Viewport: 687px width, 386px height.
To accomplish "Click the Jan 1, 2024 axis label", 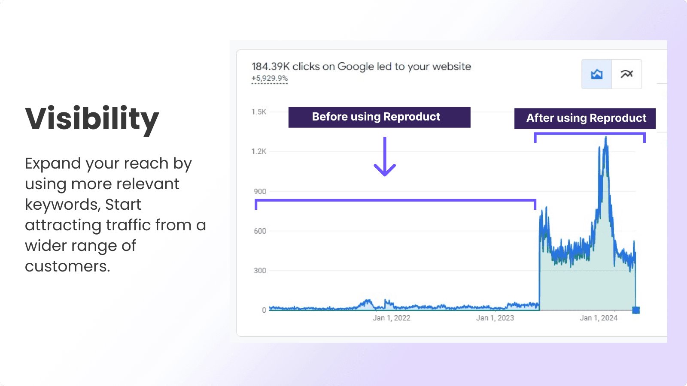I will (x=599, y=318).
